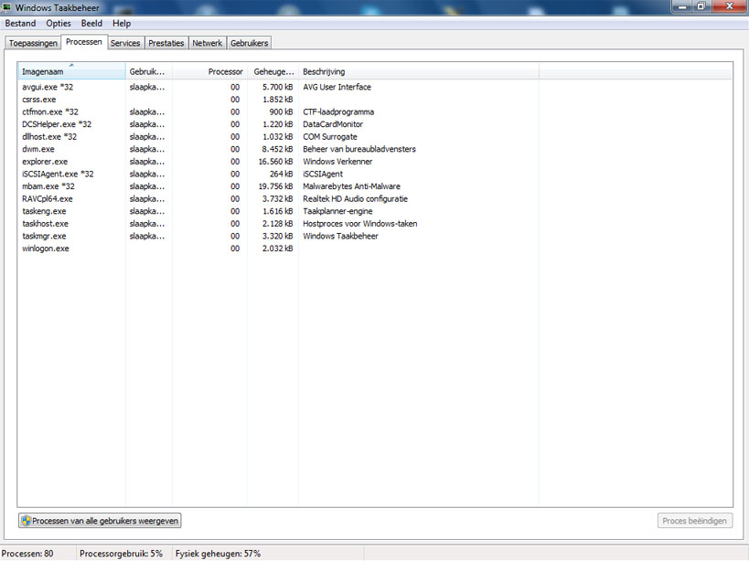Click the 19.756 kB memory value
Viewport: 749px width, 561px height.
(x=275, y=186)
